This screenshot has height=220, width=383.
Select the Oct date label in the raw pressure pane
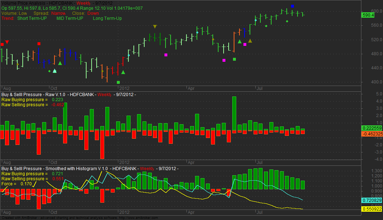pos(54,162)
